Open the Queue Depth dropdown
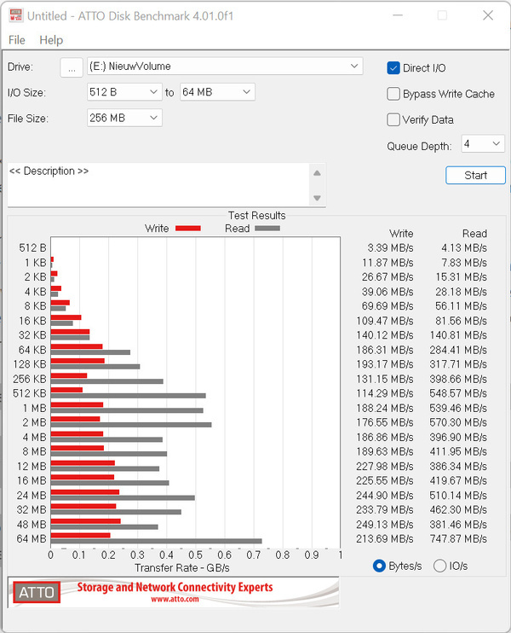Screen dimensions: 511x633 pos(482,143)
